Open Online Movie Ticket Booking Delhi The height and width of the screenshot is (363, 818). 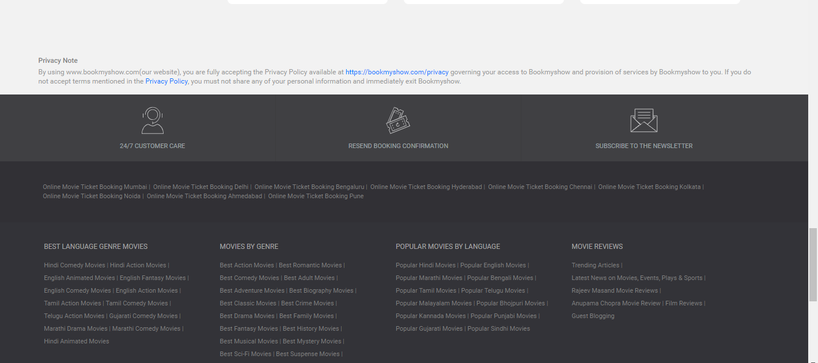pos(201,187)
